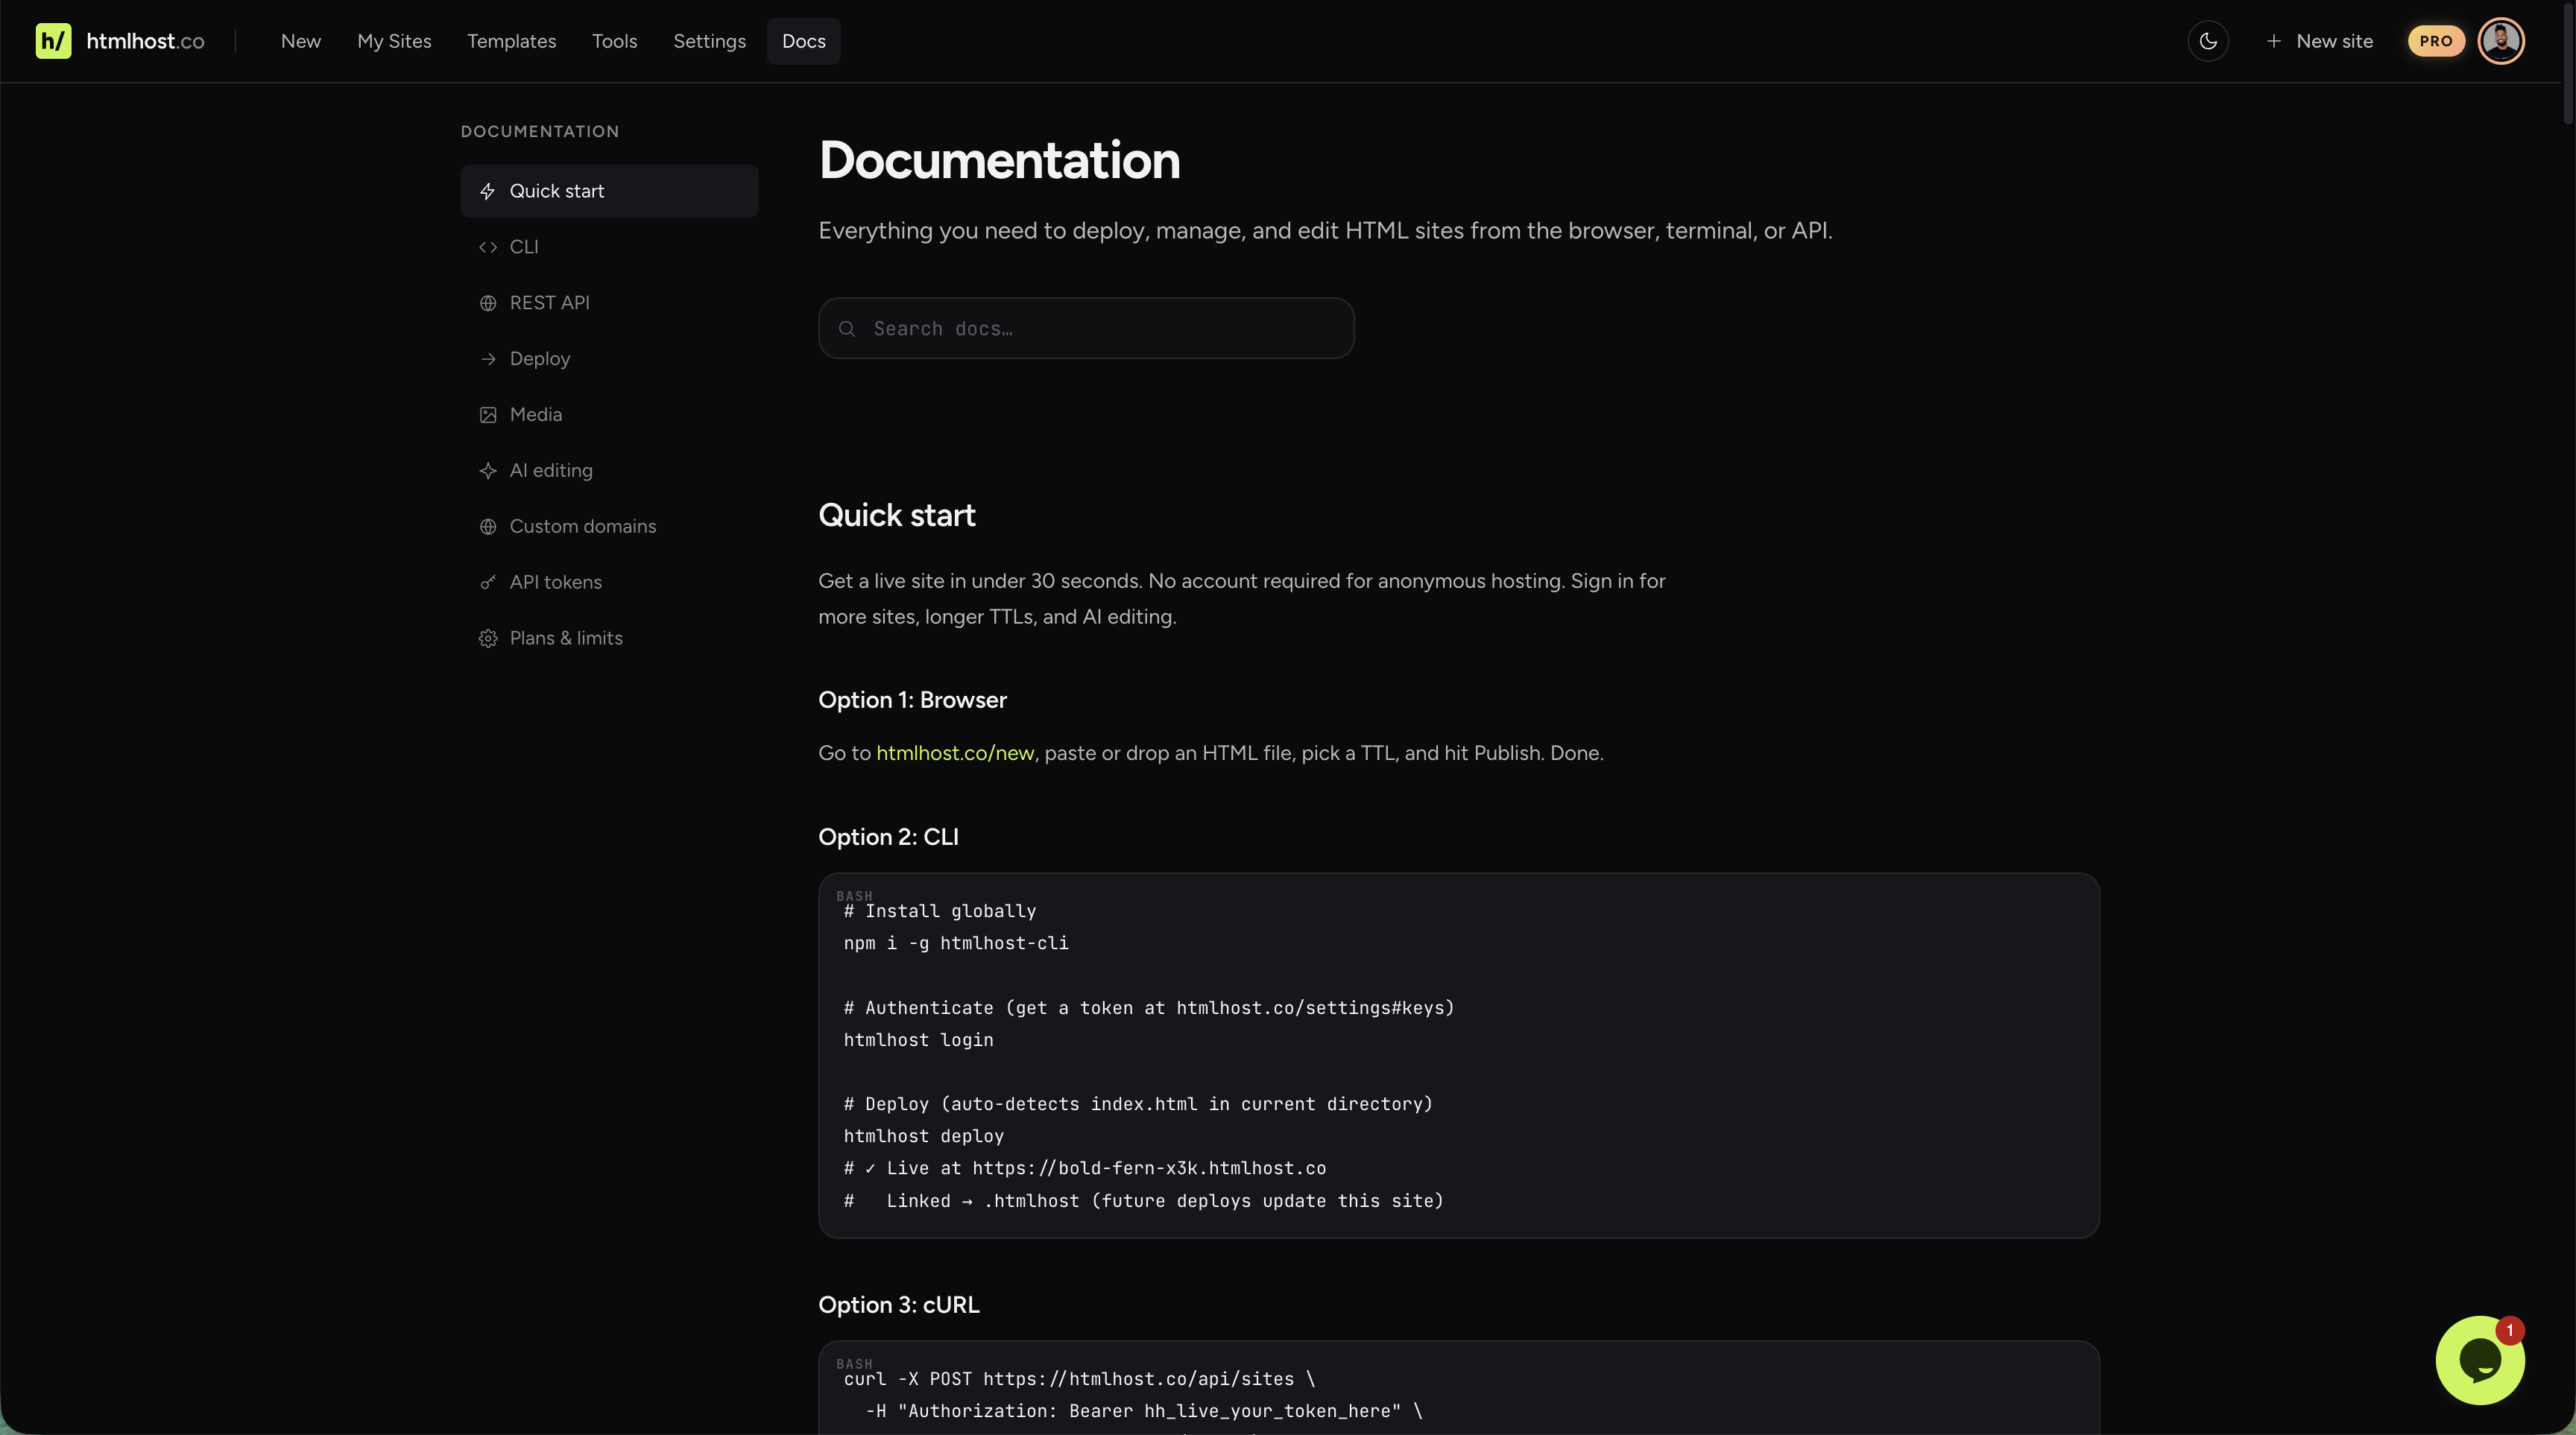The height and width of the screenshot is (1435, 2576).
Task: Click the arrow icon beside Deploy
Action: (488, 359)
